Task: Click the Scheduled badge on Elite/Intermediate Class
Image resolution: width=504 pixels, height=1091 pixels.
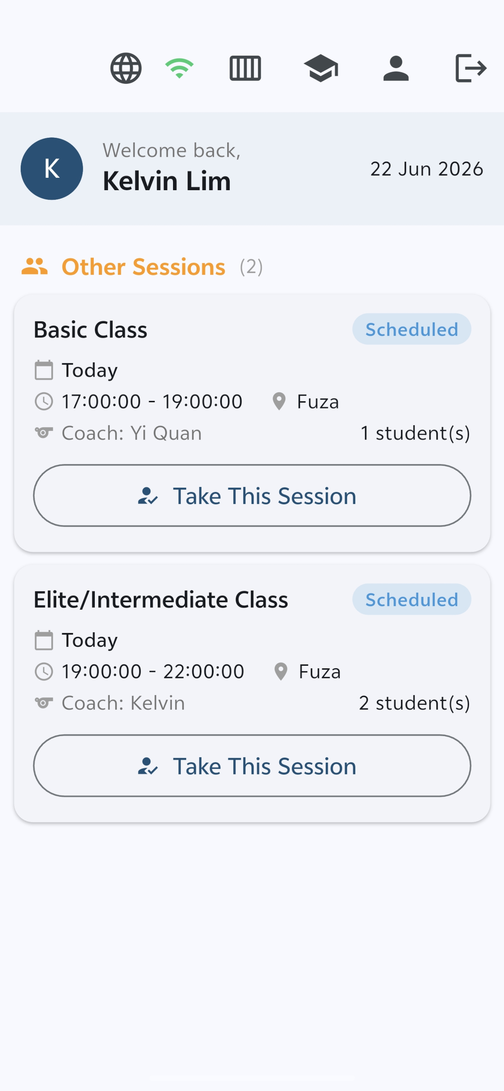Action: 412,599
